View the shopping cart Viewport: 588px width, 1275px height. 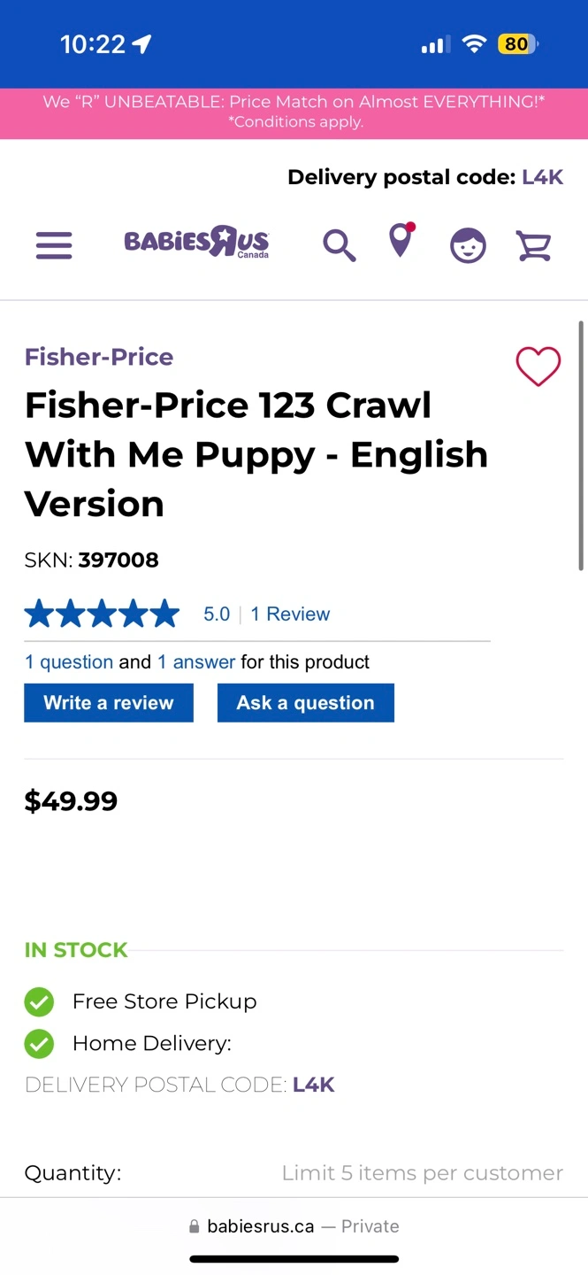click(534, 245)
